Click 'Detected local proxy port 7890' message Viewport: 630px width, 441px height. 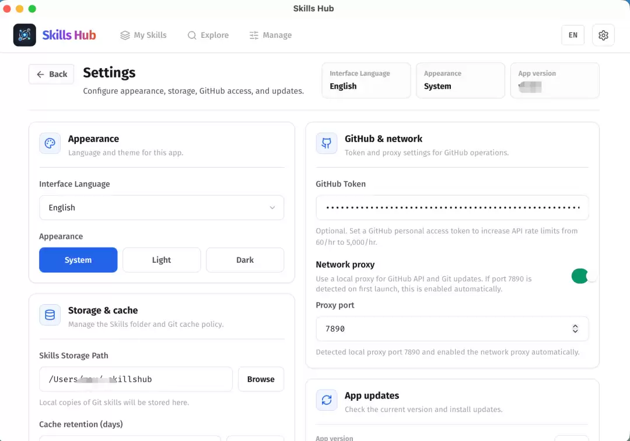point(447,352)
